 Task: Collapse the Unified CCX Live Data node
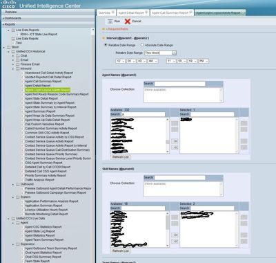click(8, 219)
